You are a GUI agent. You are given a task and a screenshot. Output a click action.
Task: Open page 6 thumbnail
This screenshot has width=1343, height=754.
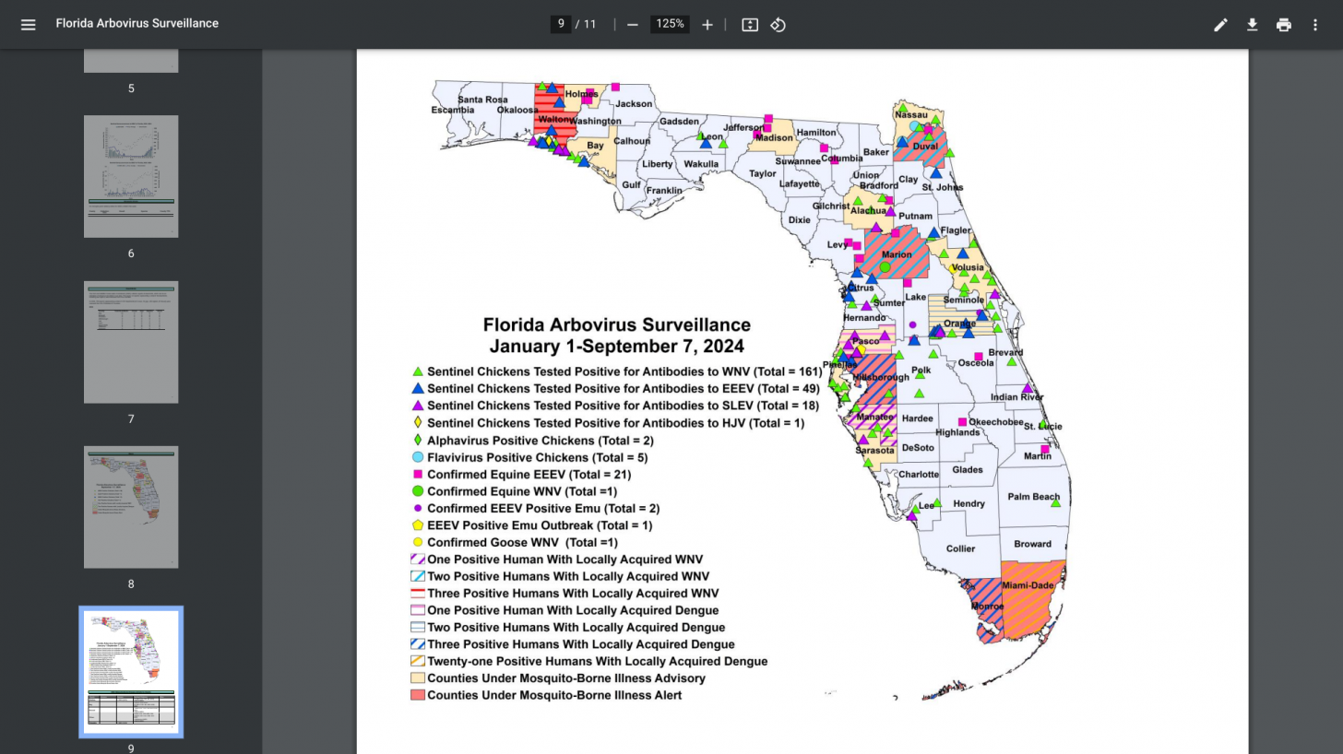pyautogui.click(x=131, y=176)
